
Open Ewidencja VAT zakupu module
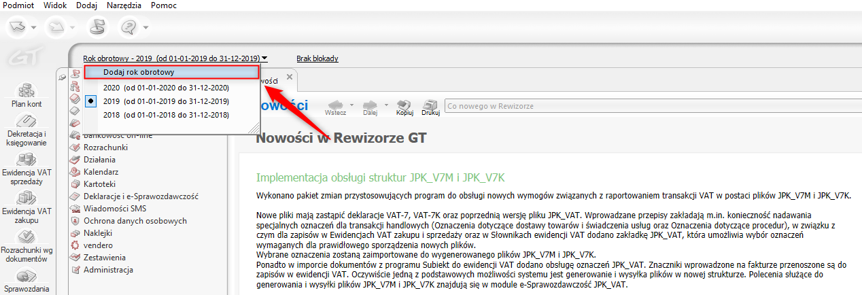(27, 207)
